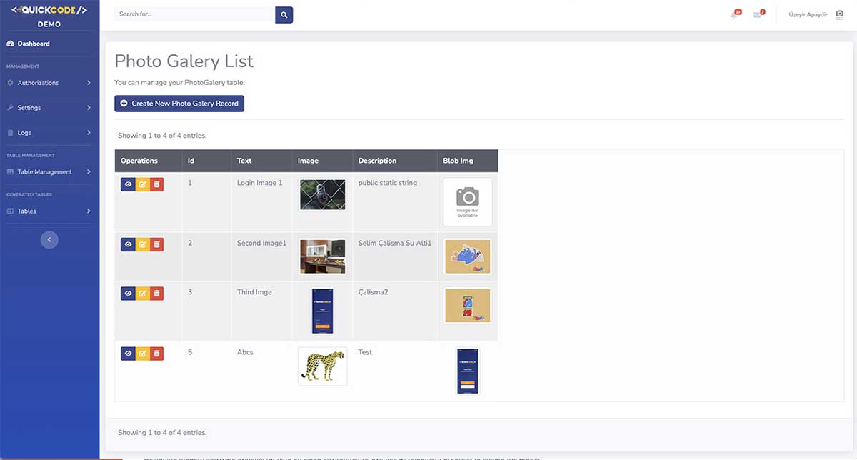
Task: Open the Dashboard menu item
Action: click(34, 44)
